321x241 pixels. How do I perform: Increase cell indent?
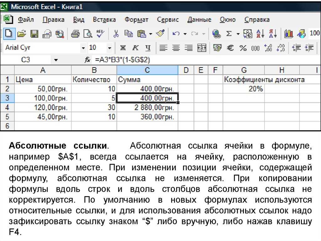click(309, 48)
